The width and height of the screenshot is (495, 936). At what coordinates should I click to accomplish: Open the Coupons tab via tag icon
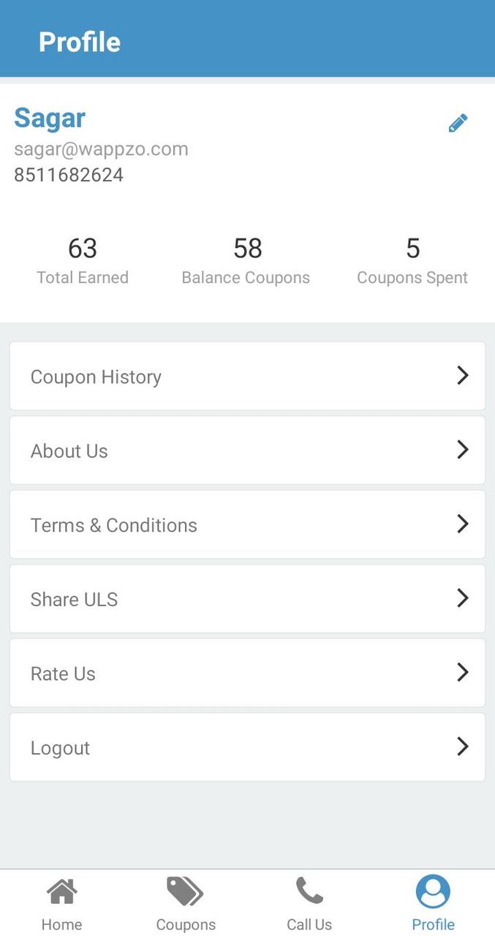tap(185, 891)
